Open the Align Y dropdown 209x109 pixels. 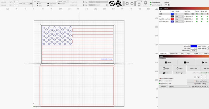(x=92, y=5)
